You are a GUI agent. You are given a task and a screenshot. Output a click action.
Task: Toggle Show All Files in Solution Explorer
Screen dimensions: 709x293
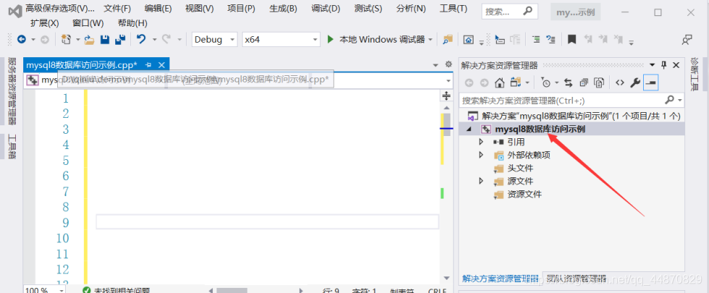pyautogui.click(x=599, y=82)
